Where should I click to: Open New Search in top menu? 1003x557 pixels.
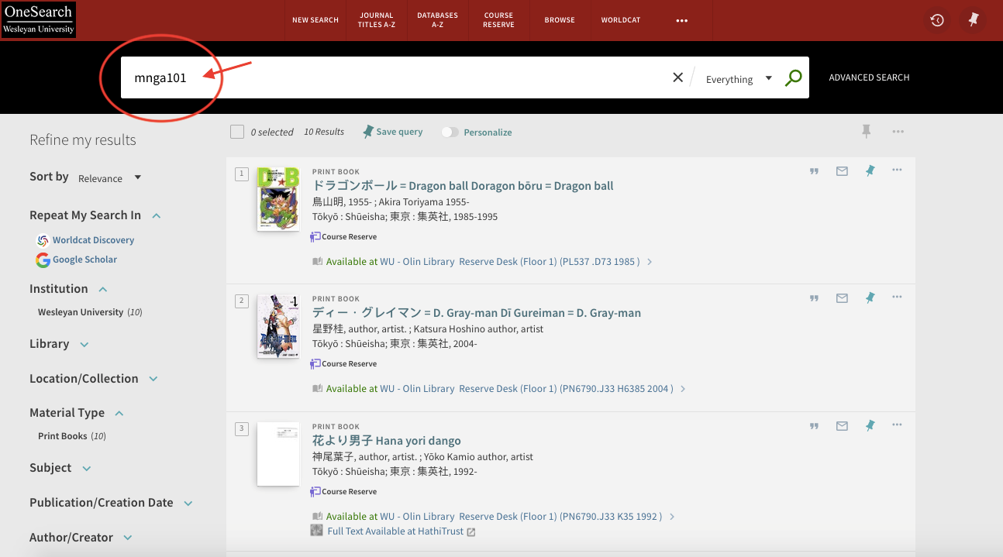315,20
